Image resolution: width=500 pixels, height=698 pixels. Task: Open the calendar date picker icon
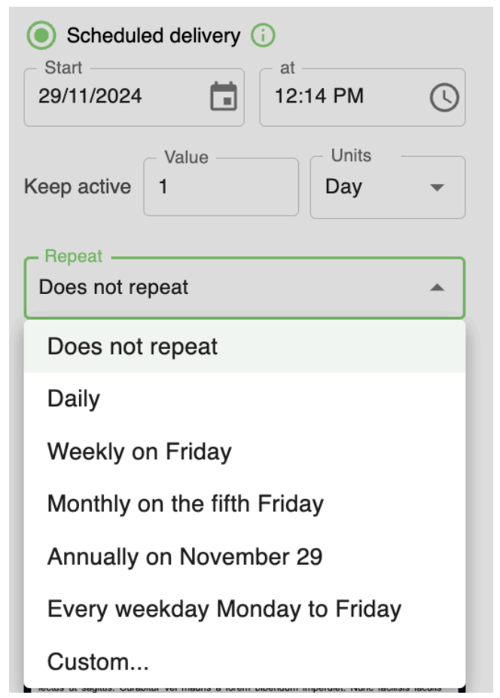click(223, 97)
